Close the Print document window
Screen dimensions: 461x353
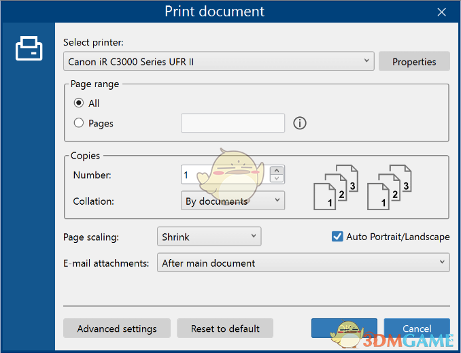point(442,12)
